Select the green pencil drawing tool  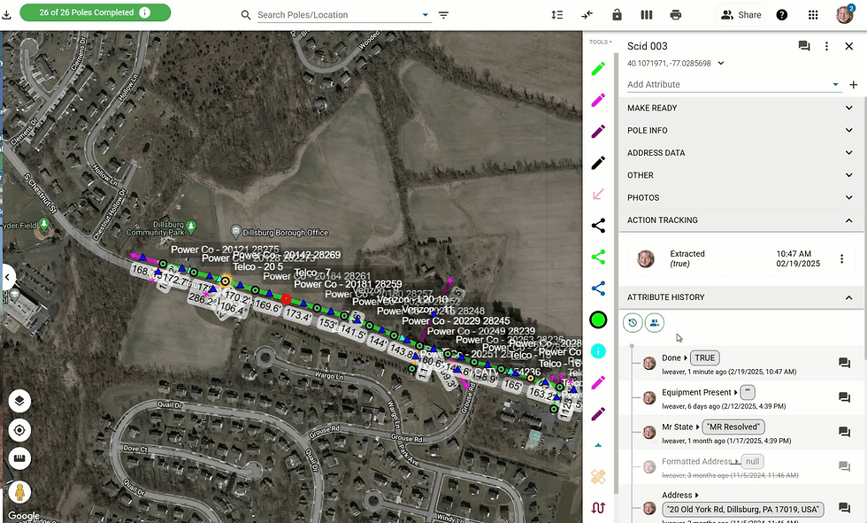pos(598,68)
